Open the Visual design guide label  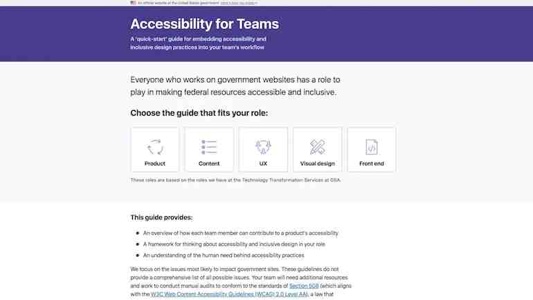tap(317, 164)
